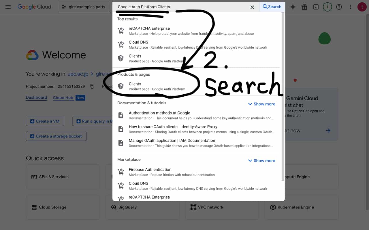Expand Documentation & tutorials Show more
The width and height of the screenshot is (369, 230).
tap(261, 104)
